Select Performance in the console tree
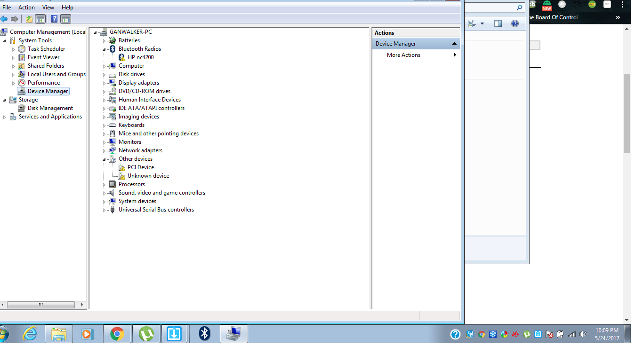643x361 pixels. pyautogui.click(x=44, y=83)
